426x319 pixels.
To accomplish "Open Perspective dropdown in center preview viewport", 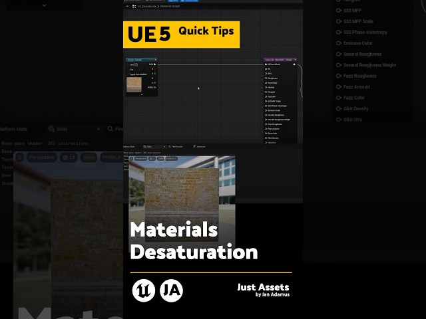I will tap(140, 159).
